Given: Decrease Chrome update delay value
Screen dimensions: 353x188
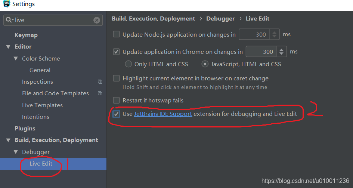Looking at the screenshot, I should click(281, 54).
